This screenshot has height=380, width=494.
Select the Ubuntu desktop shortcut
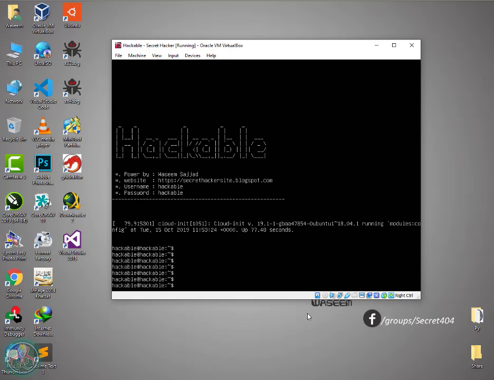pos(72,16)
